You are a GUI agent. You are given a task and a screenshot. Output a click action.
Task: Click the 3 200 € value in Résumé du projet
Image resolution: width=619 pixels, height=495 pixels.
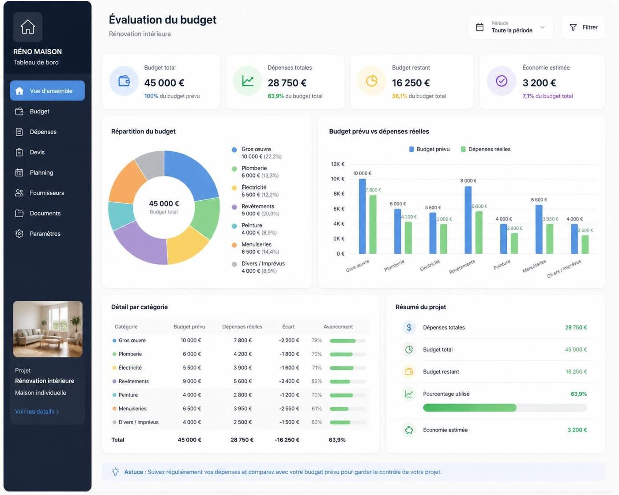(x=577, y=430)
